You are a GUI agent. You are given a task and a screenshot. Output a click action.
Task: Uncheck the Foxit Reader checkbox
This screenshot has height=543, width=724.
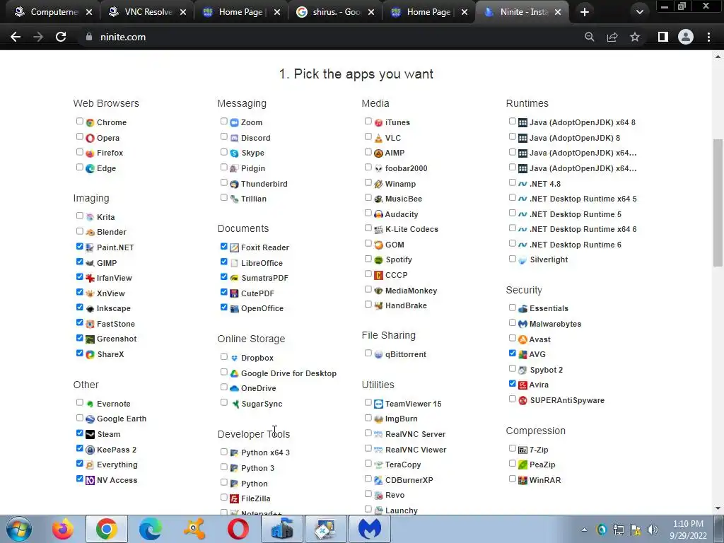tap(224, 247)
